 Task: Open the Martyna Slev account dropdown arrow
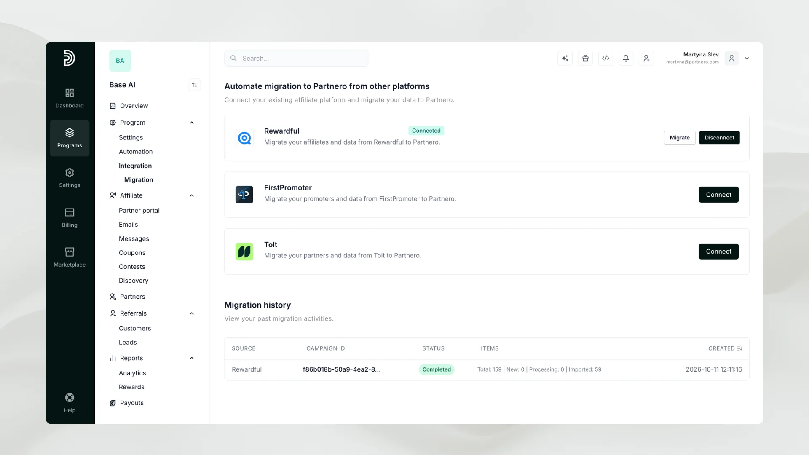[x=747, y=59]
